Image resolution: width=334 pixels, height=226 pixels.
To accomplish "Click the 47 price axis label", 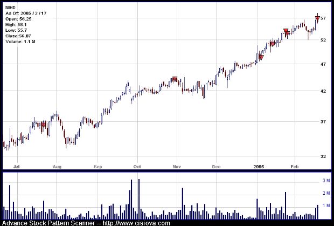I will coord(323,64).
